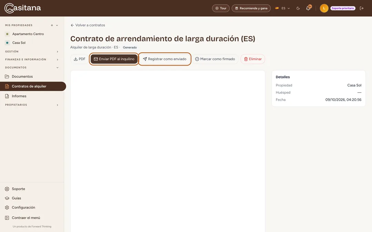The width and height of the screenshot is (372, 232).
Task: Click Marcar como firmado
Action: point(215,59)
